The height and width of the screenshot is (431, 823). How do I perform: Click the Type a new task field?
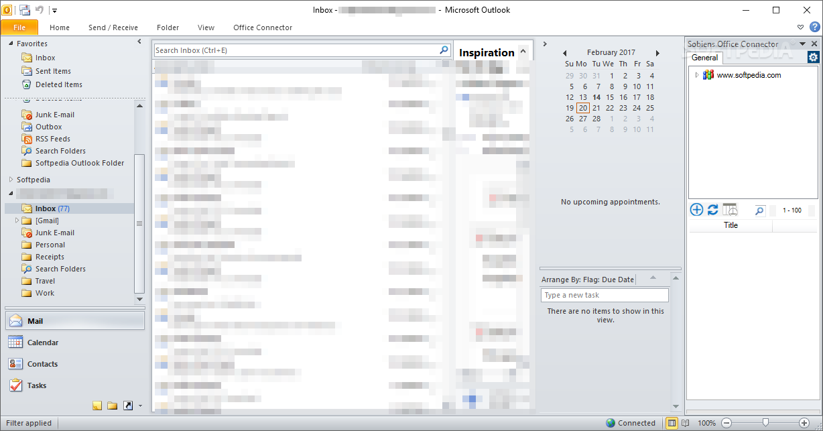tap(605, 295)
